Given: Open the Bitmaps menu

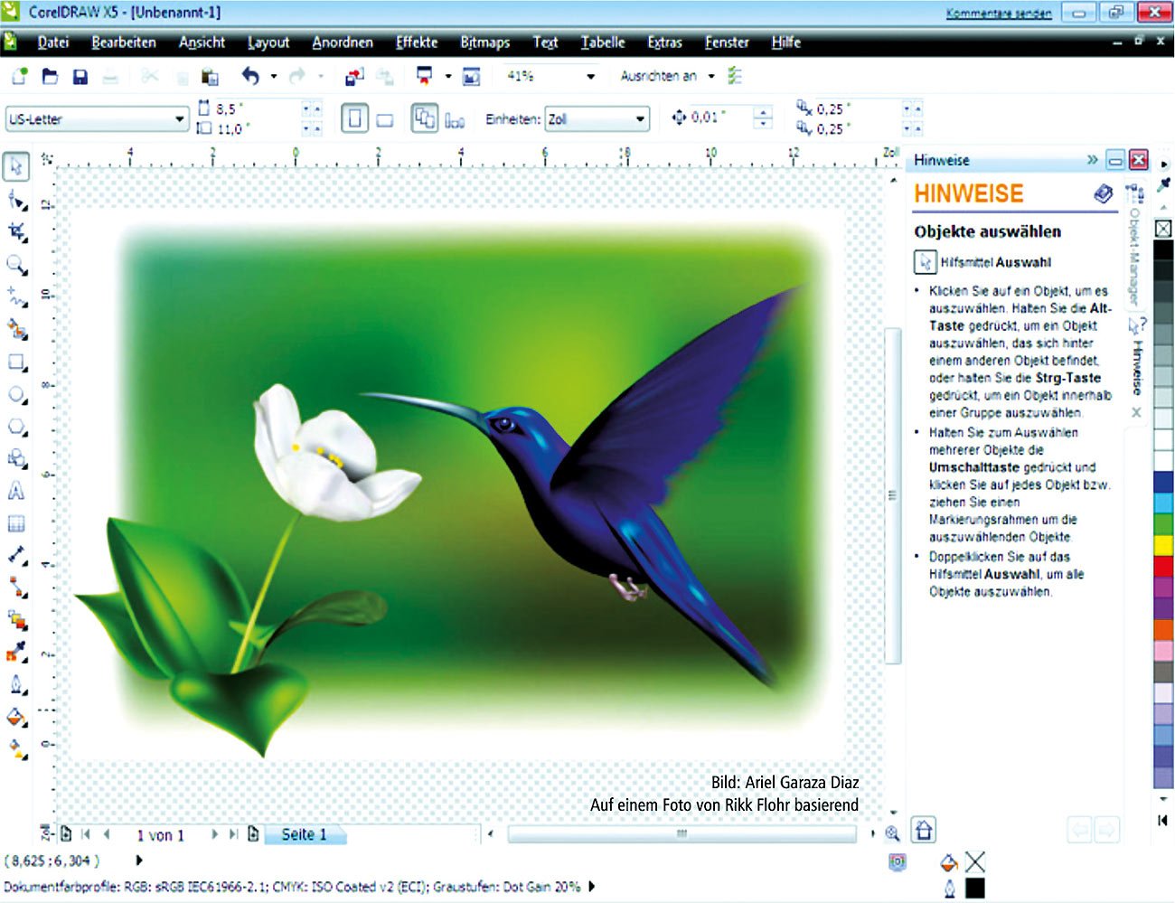Looking at the screenshot, I should point(484,42).
